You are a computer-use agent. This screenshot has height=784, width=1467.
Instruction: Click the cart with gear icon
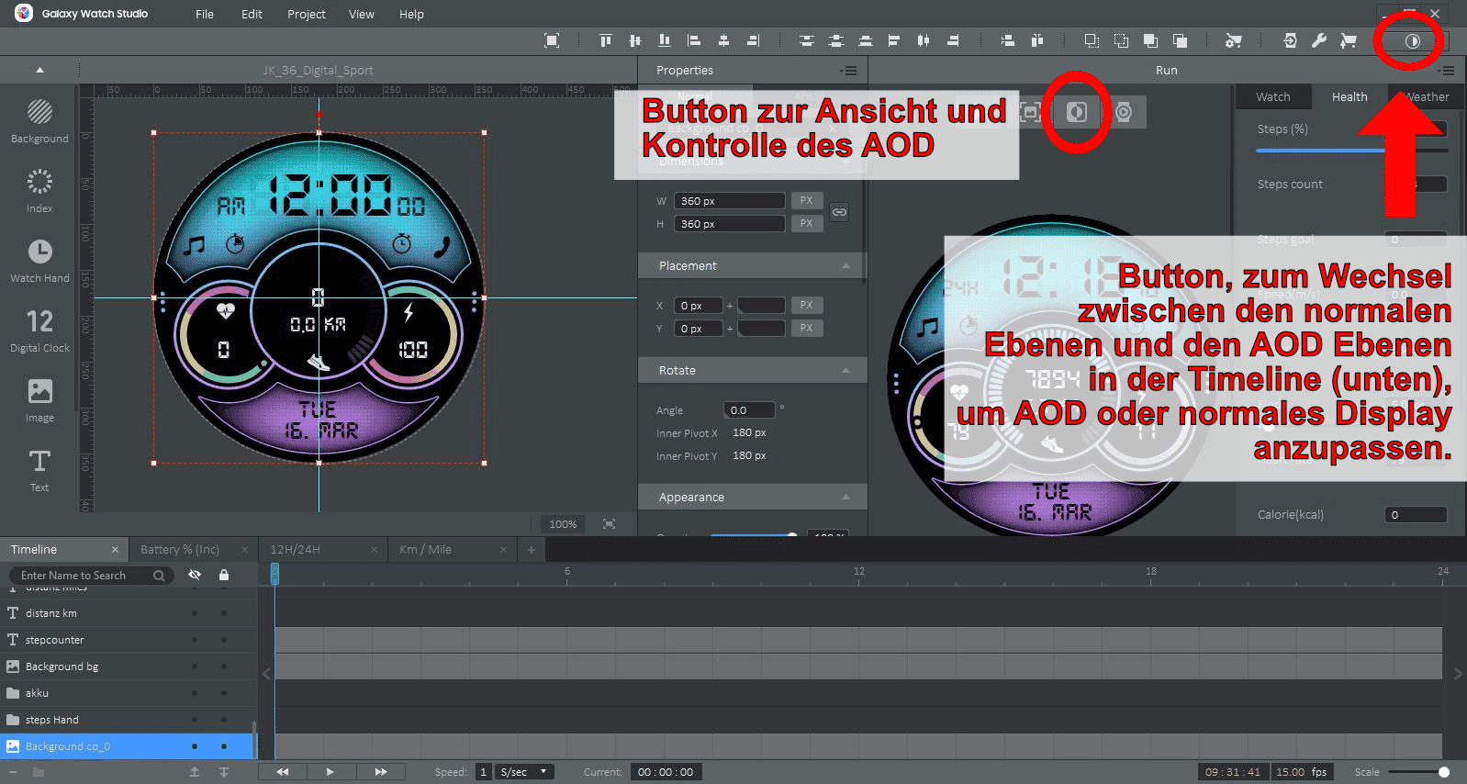(x=1234, y=40)
